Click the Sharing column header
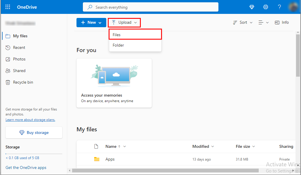The height and width of the screenshot is (175, 301). pos(286,146)
